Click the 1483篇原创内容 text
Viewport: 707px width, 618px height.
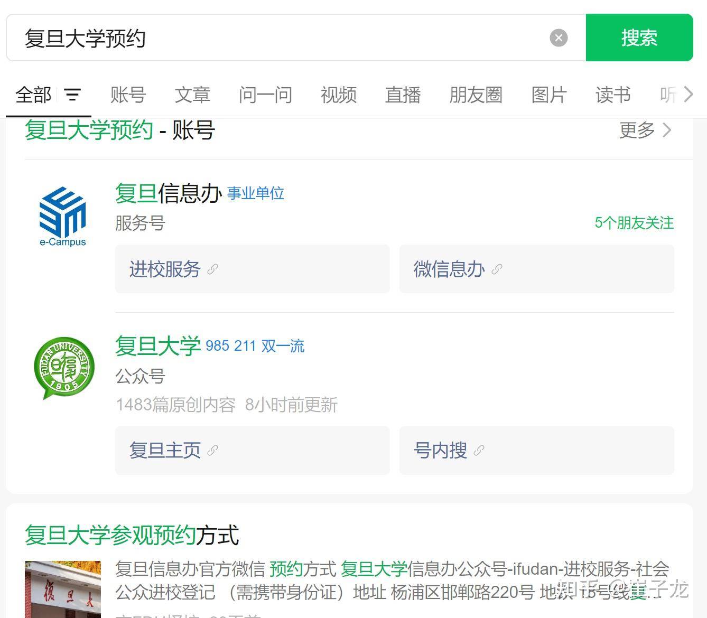tap(175, 405)
